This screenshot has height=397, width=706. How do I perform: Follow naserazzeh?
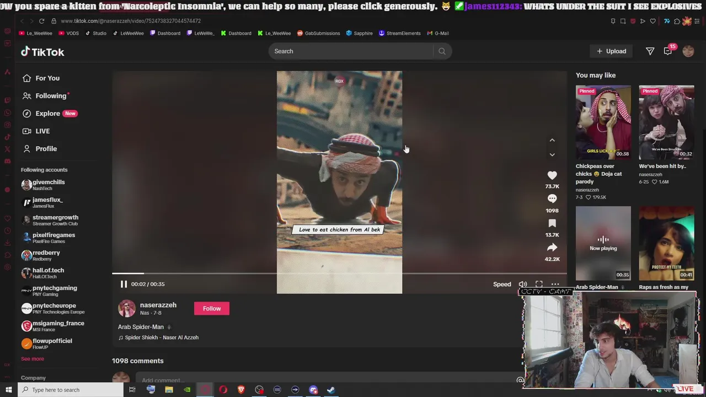(211, 309)
